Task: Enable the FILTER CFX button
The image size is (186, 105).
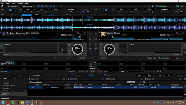Action: coord(51,15)
